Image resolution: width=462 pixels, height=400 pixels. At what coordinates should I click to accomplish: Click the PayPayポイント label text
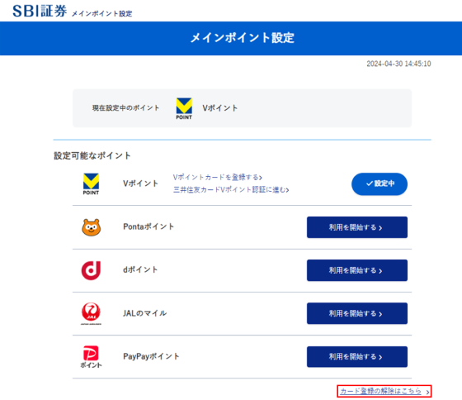click(x=151, y=356)
